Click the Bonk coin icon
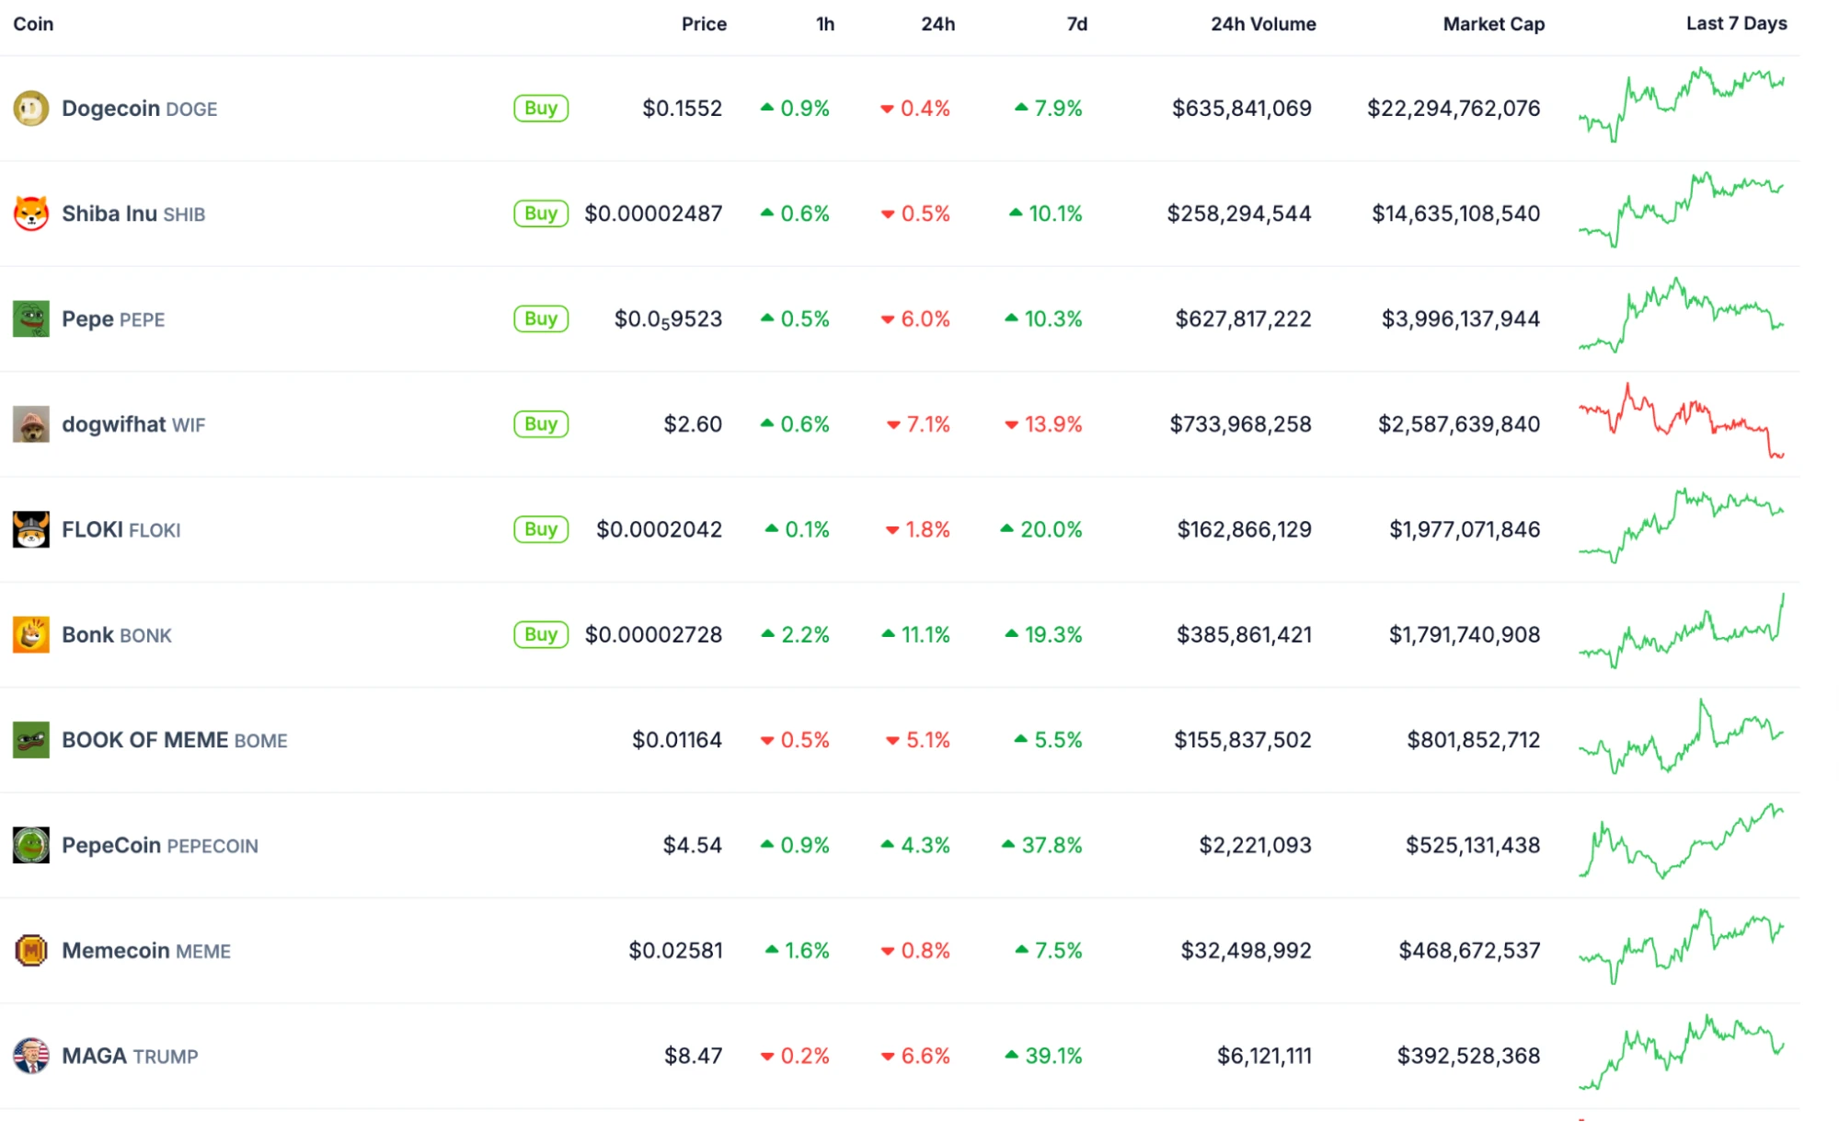Viewport: 1839px width, 1122px height. pos(30,635)
